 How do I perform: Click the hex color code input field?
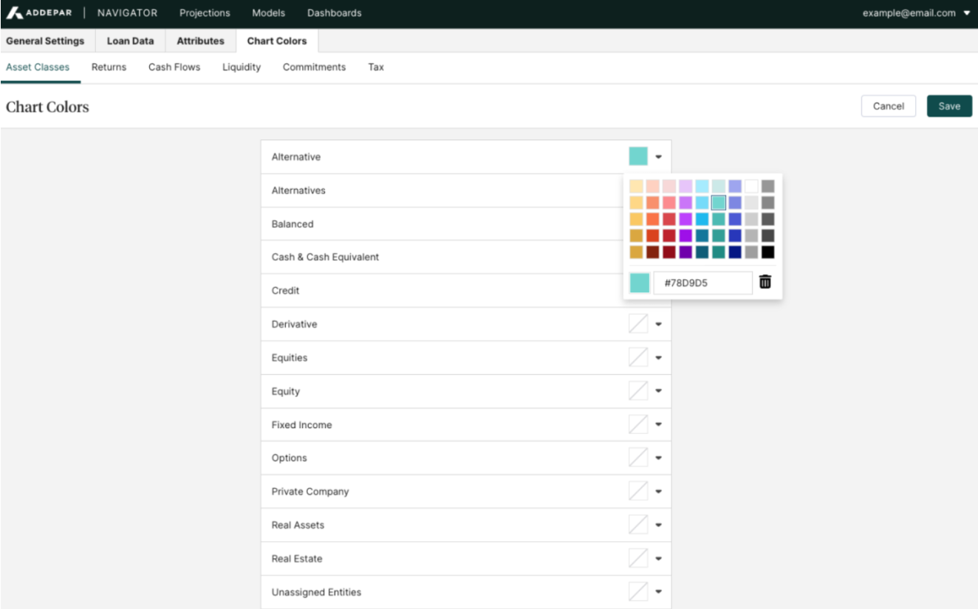point(702,283)
